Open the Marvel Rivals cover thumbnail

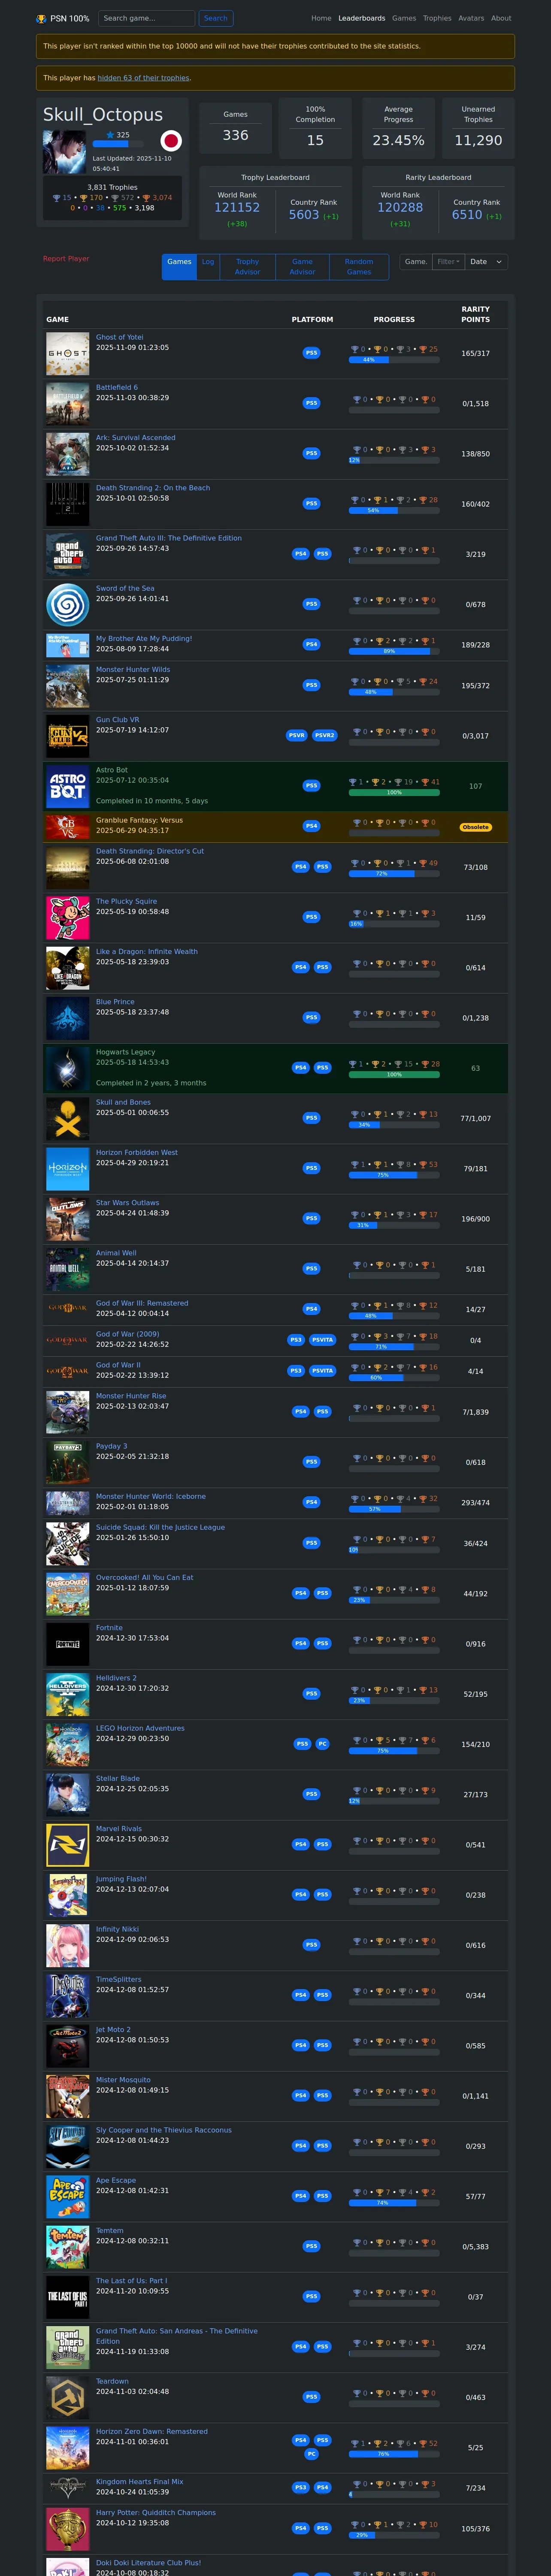point(68,1845)
